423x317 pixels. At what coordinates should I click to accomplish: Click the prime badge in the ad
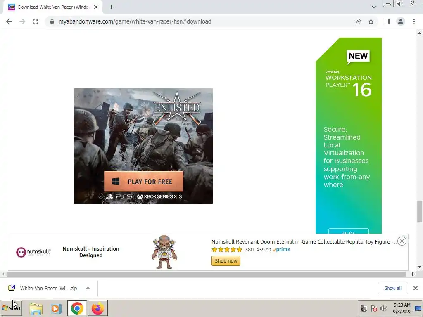coord(281,250)
